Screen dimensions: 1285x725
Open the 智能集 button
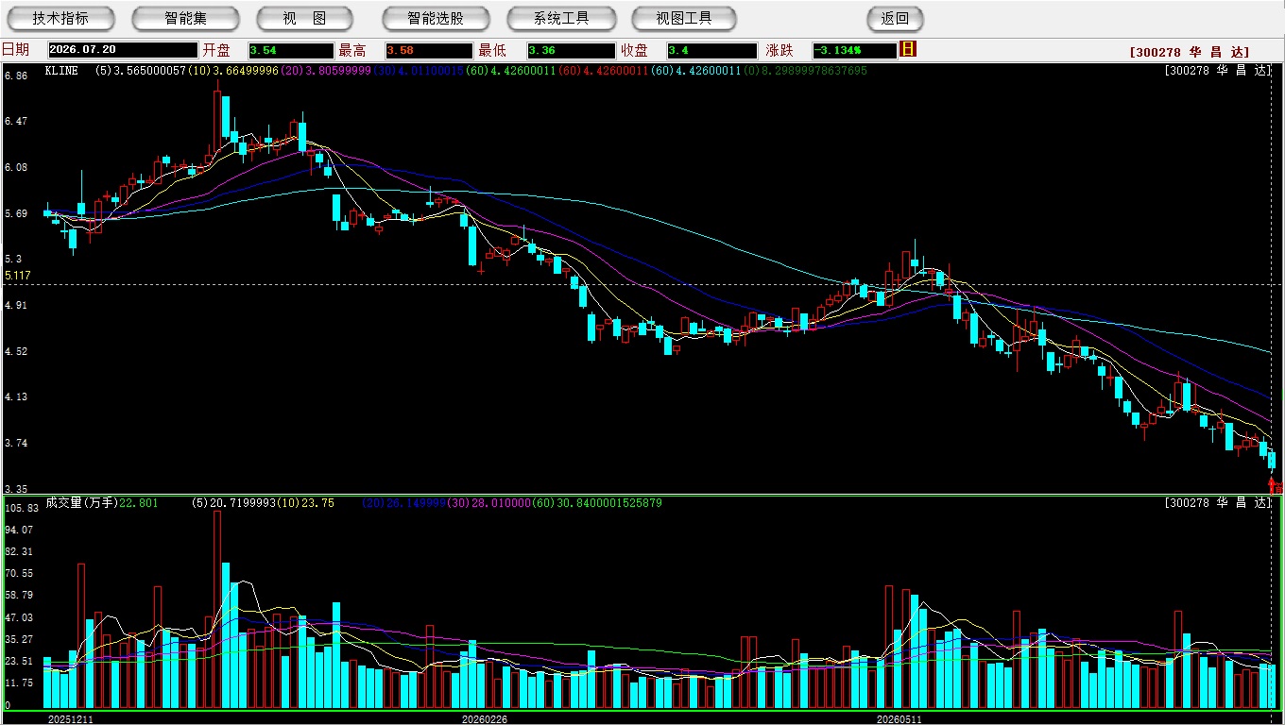click(x=186, y=18)
